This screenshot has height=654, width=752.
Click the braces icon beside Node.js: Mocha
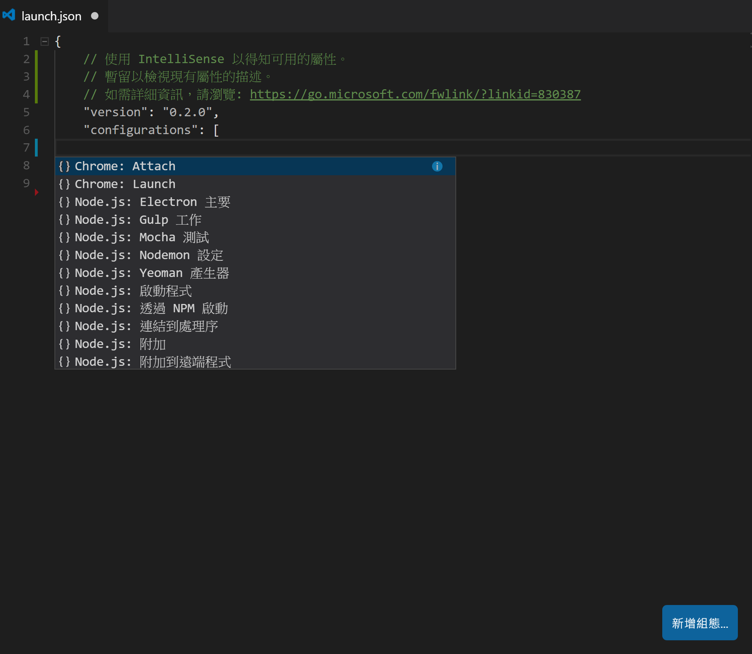[64, 238]
